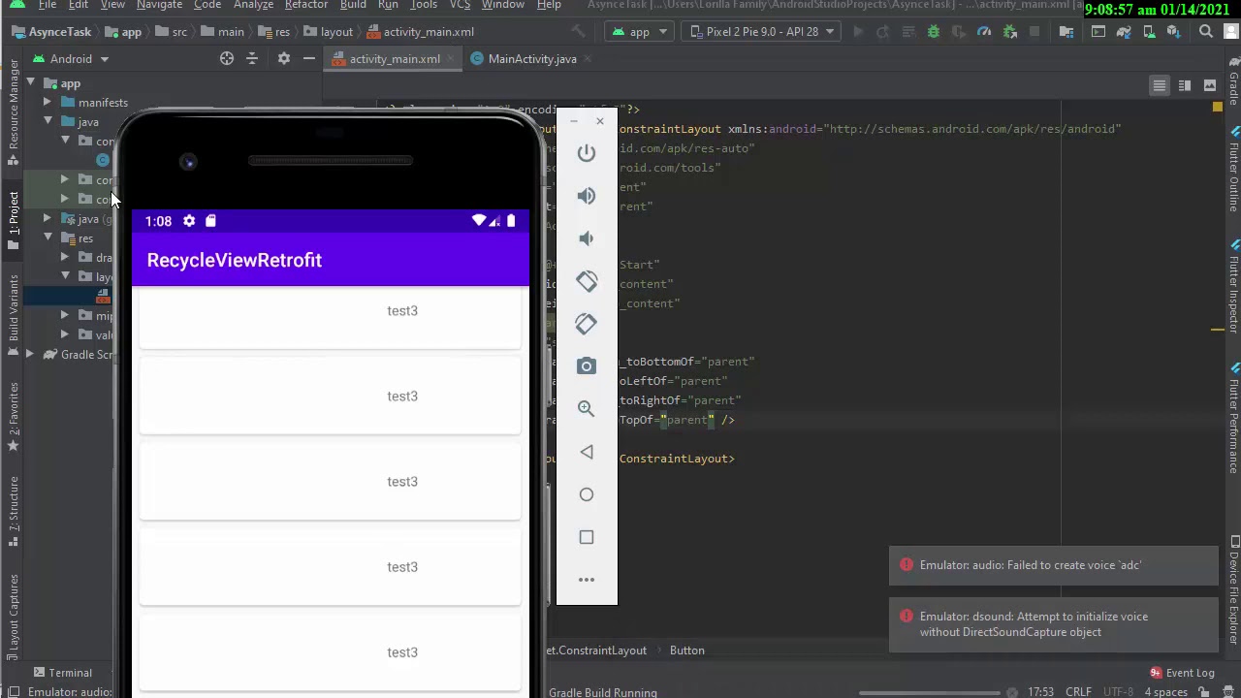Raise volume in the emulator controls
Viewport: 1241px width, 698px height.
[587, 196]
